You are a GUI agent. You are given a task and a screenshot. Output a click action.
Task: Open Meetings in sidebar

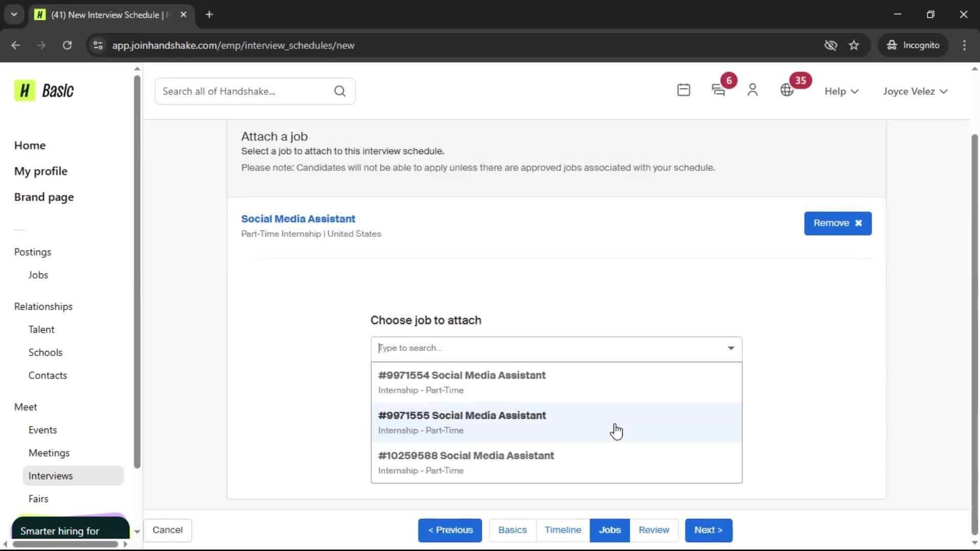(49, 453)
